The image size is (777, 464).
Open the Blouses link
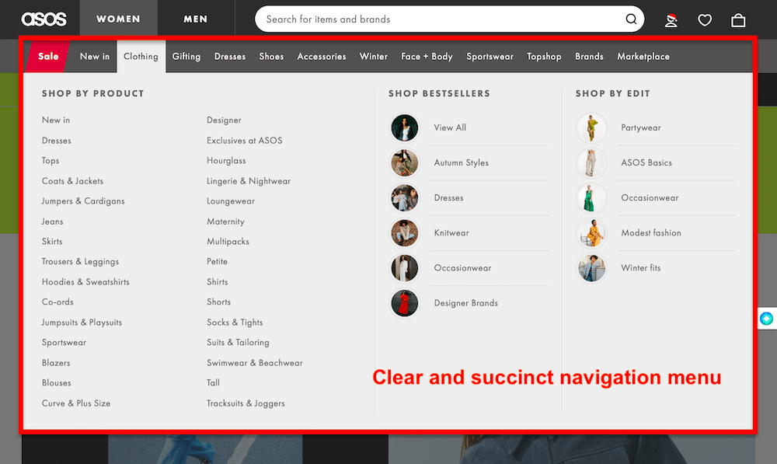click(57, 382)
